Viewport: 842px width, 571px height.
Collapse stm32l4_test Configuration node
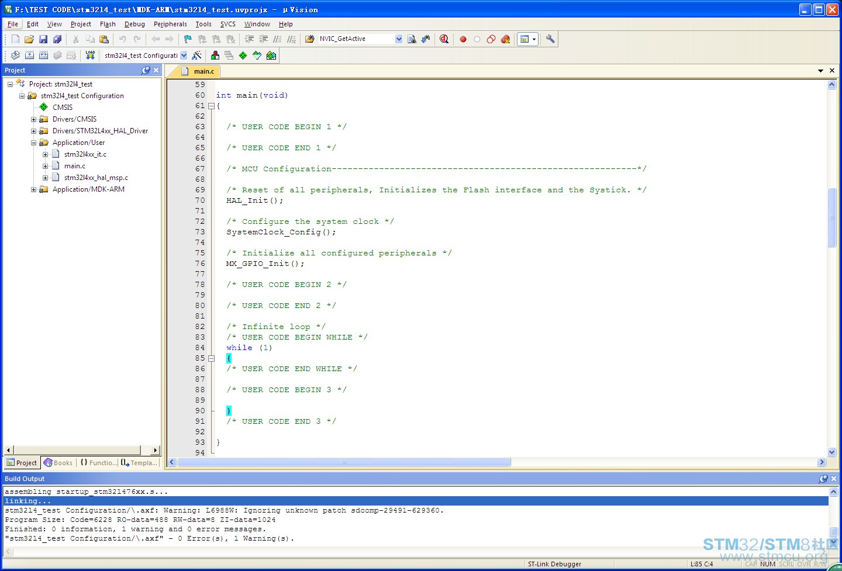[x=22, y=96]
